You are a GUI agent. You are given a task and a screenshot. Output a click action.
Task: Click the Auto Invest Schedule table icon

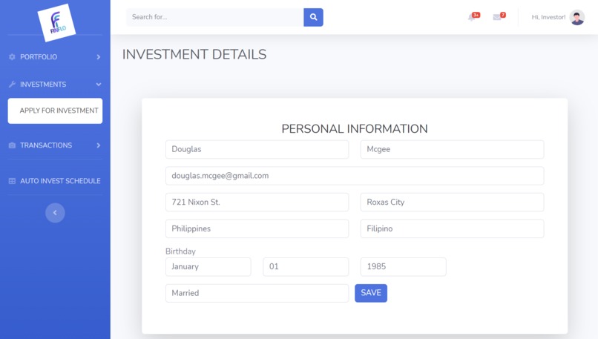pyautogui.click(x=12, y=181)
